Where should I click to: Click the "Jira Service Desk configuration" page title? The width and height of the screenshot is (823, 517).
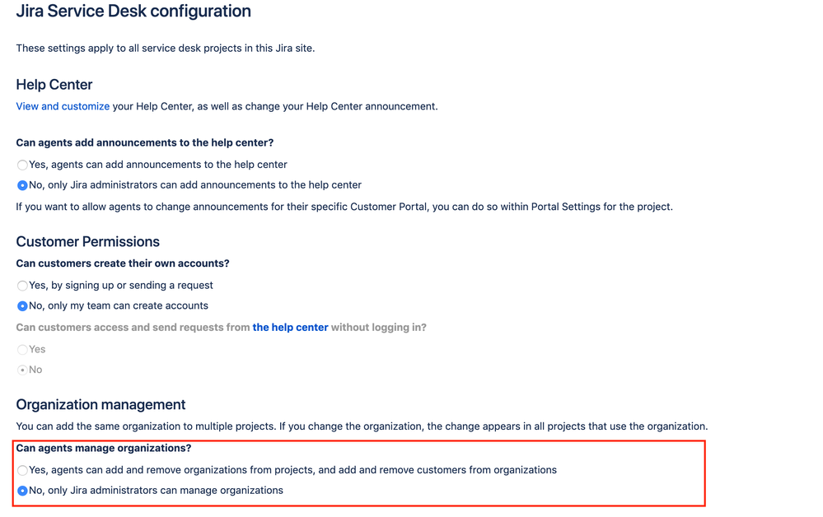click(133, 12)
